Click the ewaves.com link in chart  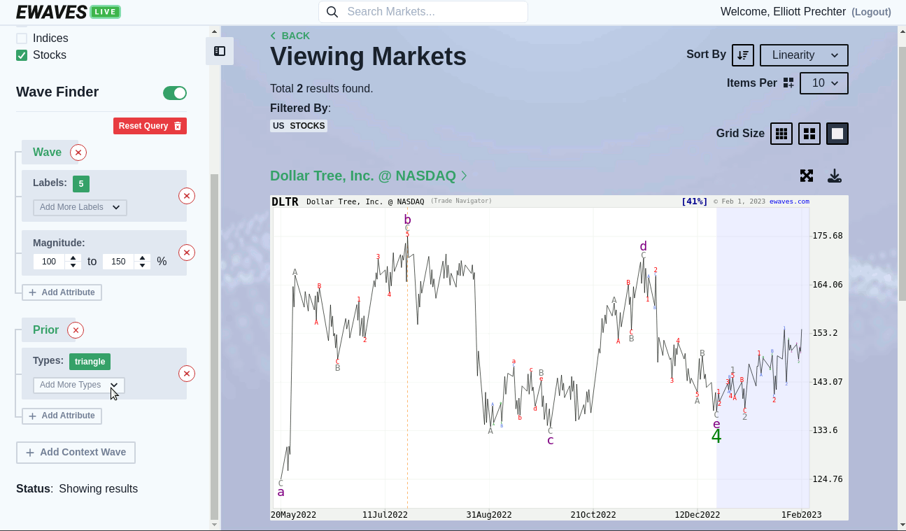coord(789,201)
